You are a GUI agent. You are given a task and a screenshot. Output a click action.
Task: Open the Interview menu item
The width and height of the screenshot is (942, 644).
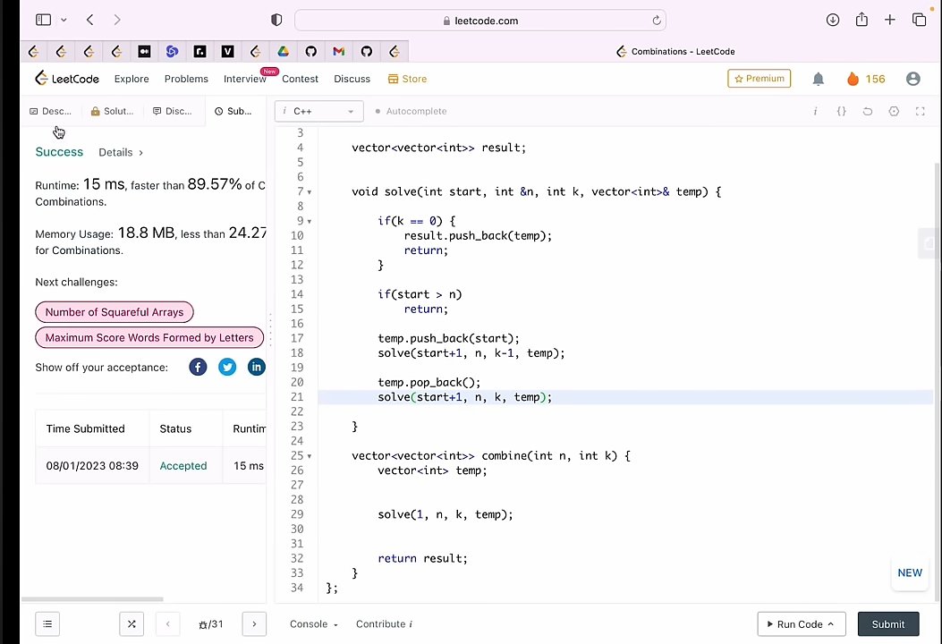coord(244,79)
